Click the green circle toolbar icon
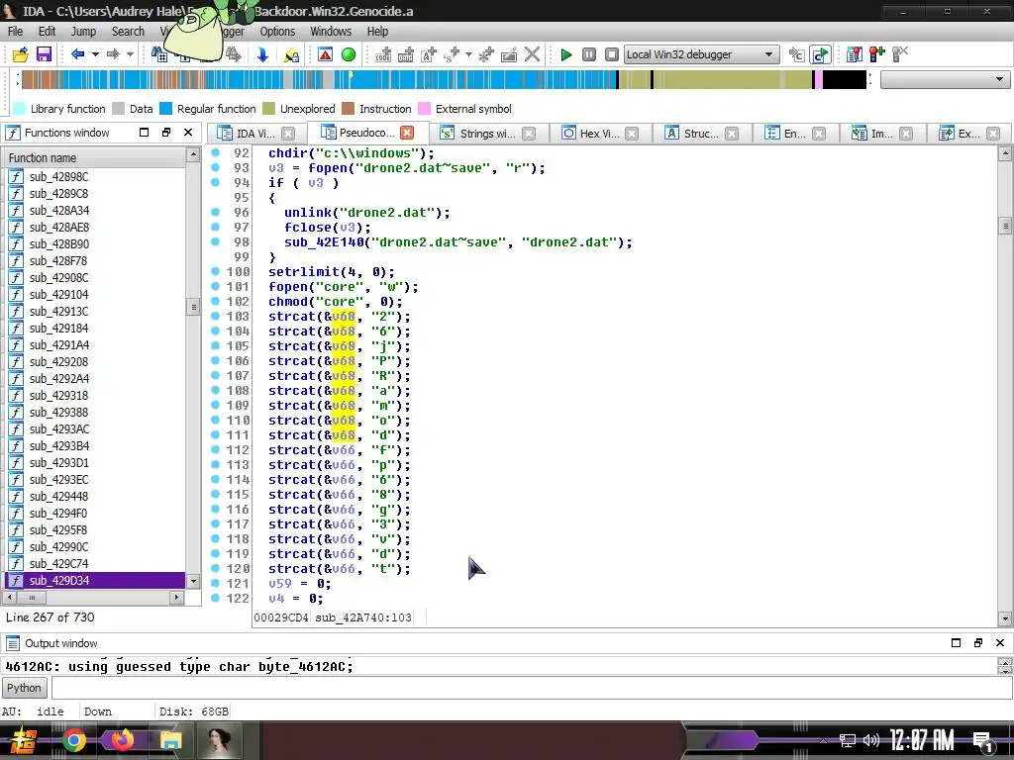Screen dimensions: 1014x760 point(349,54)
